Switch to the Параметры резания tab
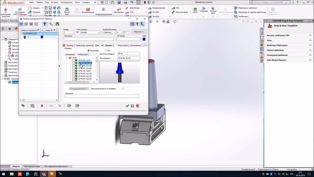 pos(84,46)
